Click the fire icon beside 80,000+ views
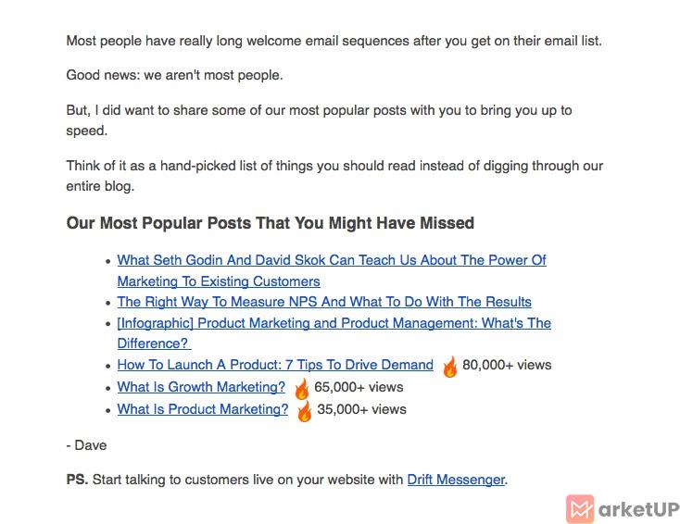Screen dimensions: 680x524 pyautogui.click(x=449, y=367)
